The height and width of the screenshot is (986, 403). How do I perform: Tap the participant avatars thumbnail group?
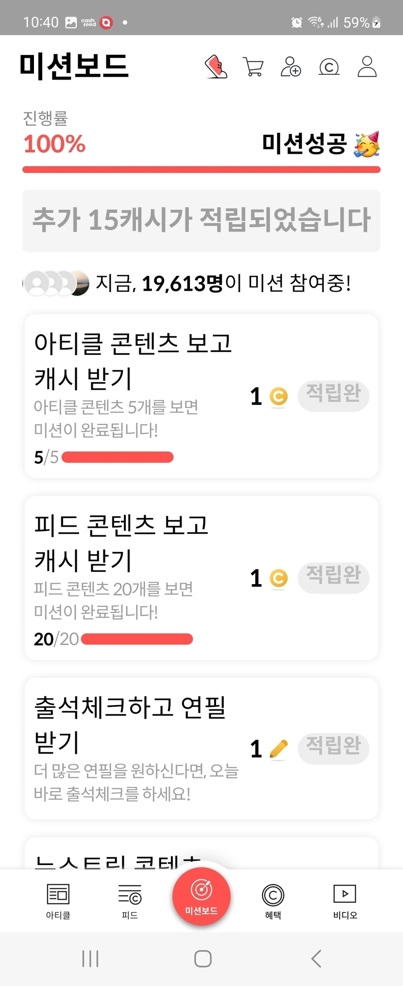point(57,283)
